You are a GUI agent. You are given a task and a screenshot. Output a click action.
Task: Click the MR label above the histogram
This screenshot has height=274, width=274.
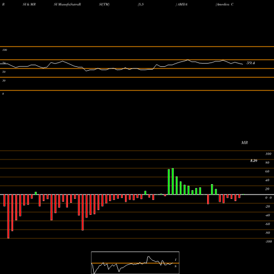pos(244,142)
